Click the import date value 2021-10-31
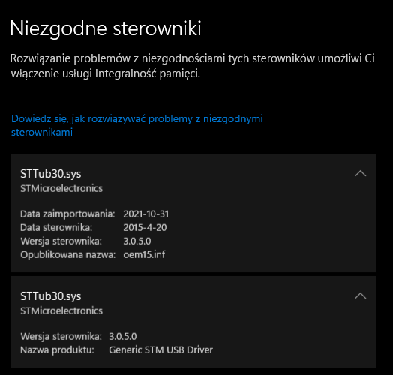Screen dimensions: 393x375 (145, 214)
